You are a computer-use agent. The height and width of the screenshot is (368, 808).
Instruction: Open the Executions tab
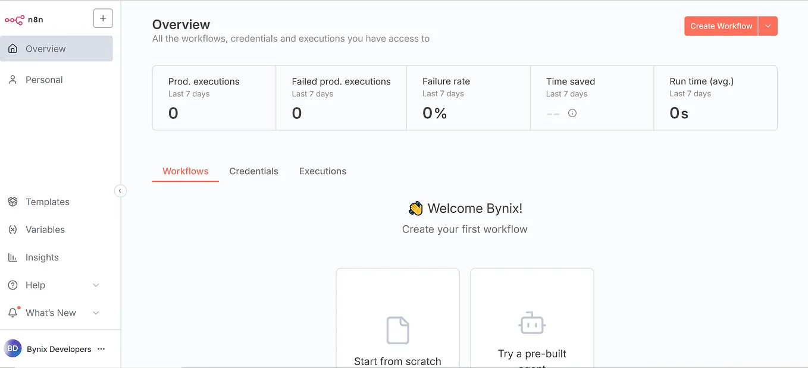click(322, 171)
